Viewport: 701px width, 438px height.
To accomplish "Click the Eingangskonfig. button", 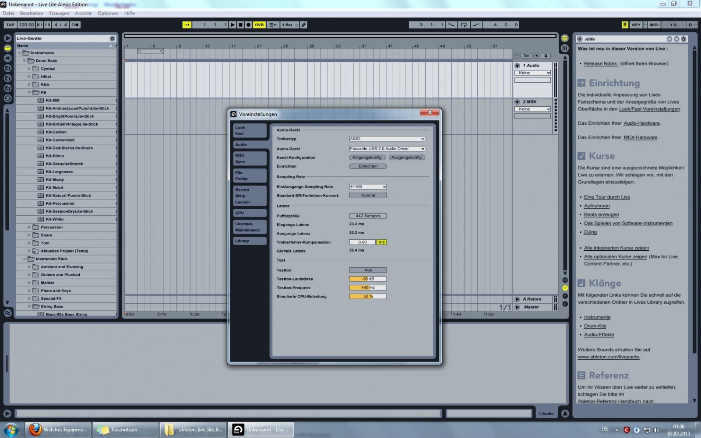I will click(x=367, y=158).
